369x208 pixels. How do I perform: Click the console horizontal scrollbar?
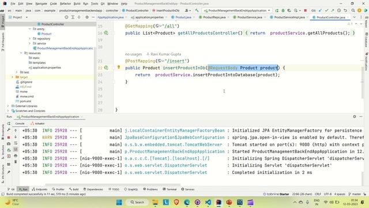[x=113, y=185]
